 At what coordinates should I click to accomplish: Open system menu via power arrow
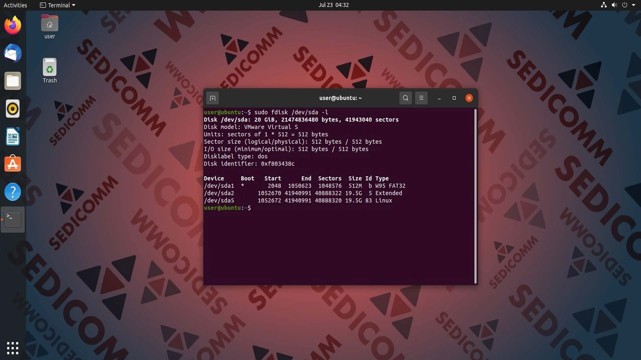(x=633, y=5)
